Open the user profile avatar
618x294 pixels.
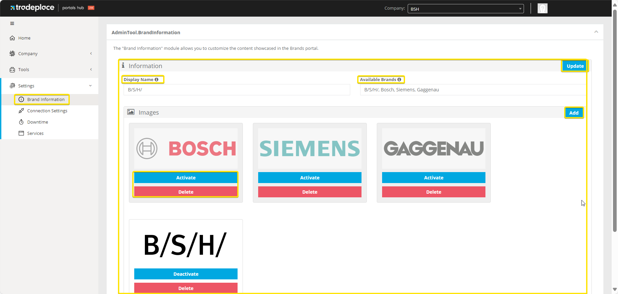(x=543, y=8)
